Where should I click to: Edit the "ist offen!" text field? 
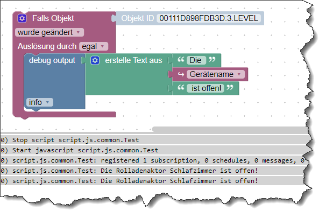coord(204,88)
